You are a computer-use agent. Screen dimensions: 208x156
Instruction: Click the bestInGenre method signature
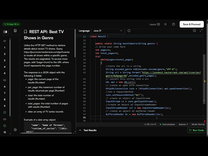coord(126,44)
